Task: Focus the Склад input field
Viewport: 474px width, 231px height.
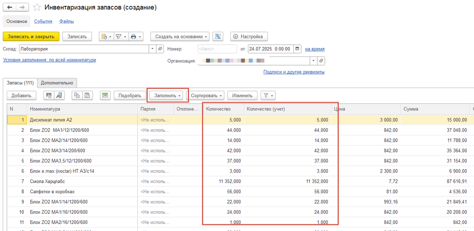Action: (x=84, y=49)
